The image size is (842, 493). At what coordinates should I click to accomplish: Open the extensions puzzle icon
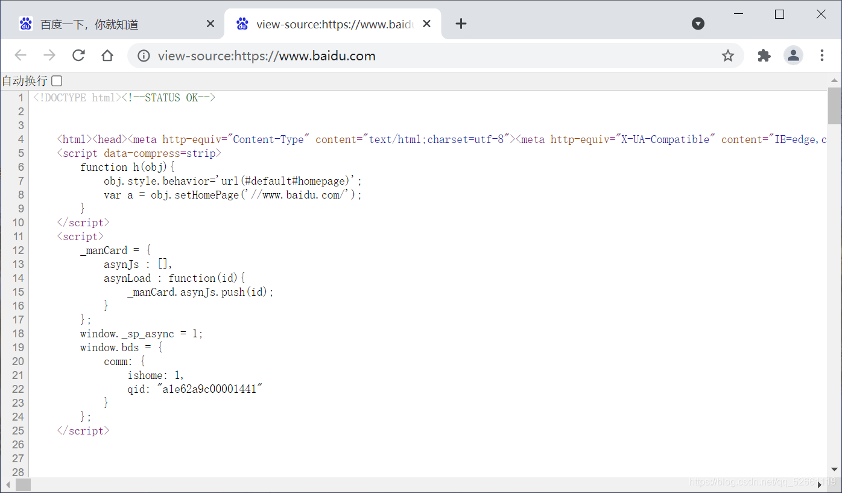pyautogui.click(x=764, y=56)
